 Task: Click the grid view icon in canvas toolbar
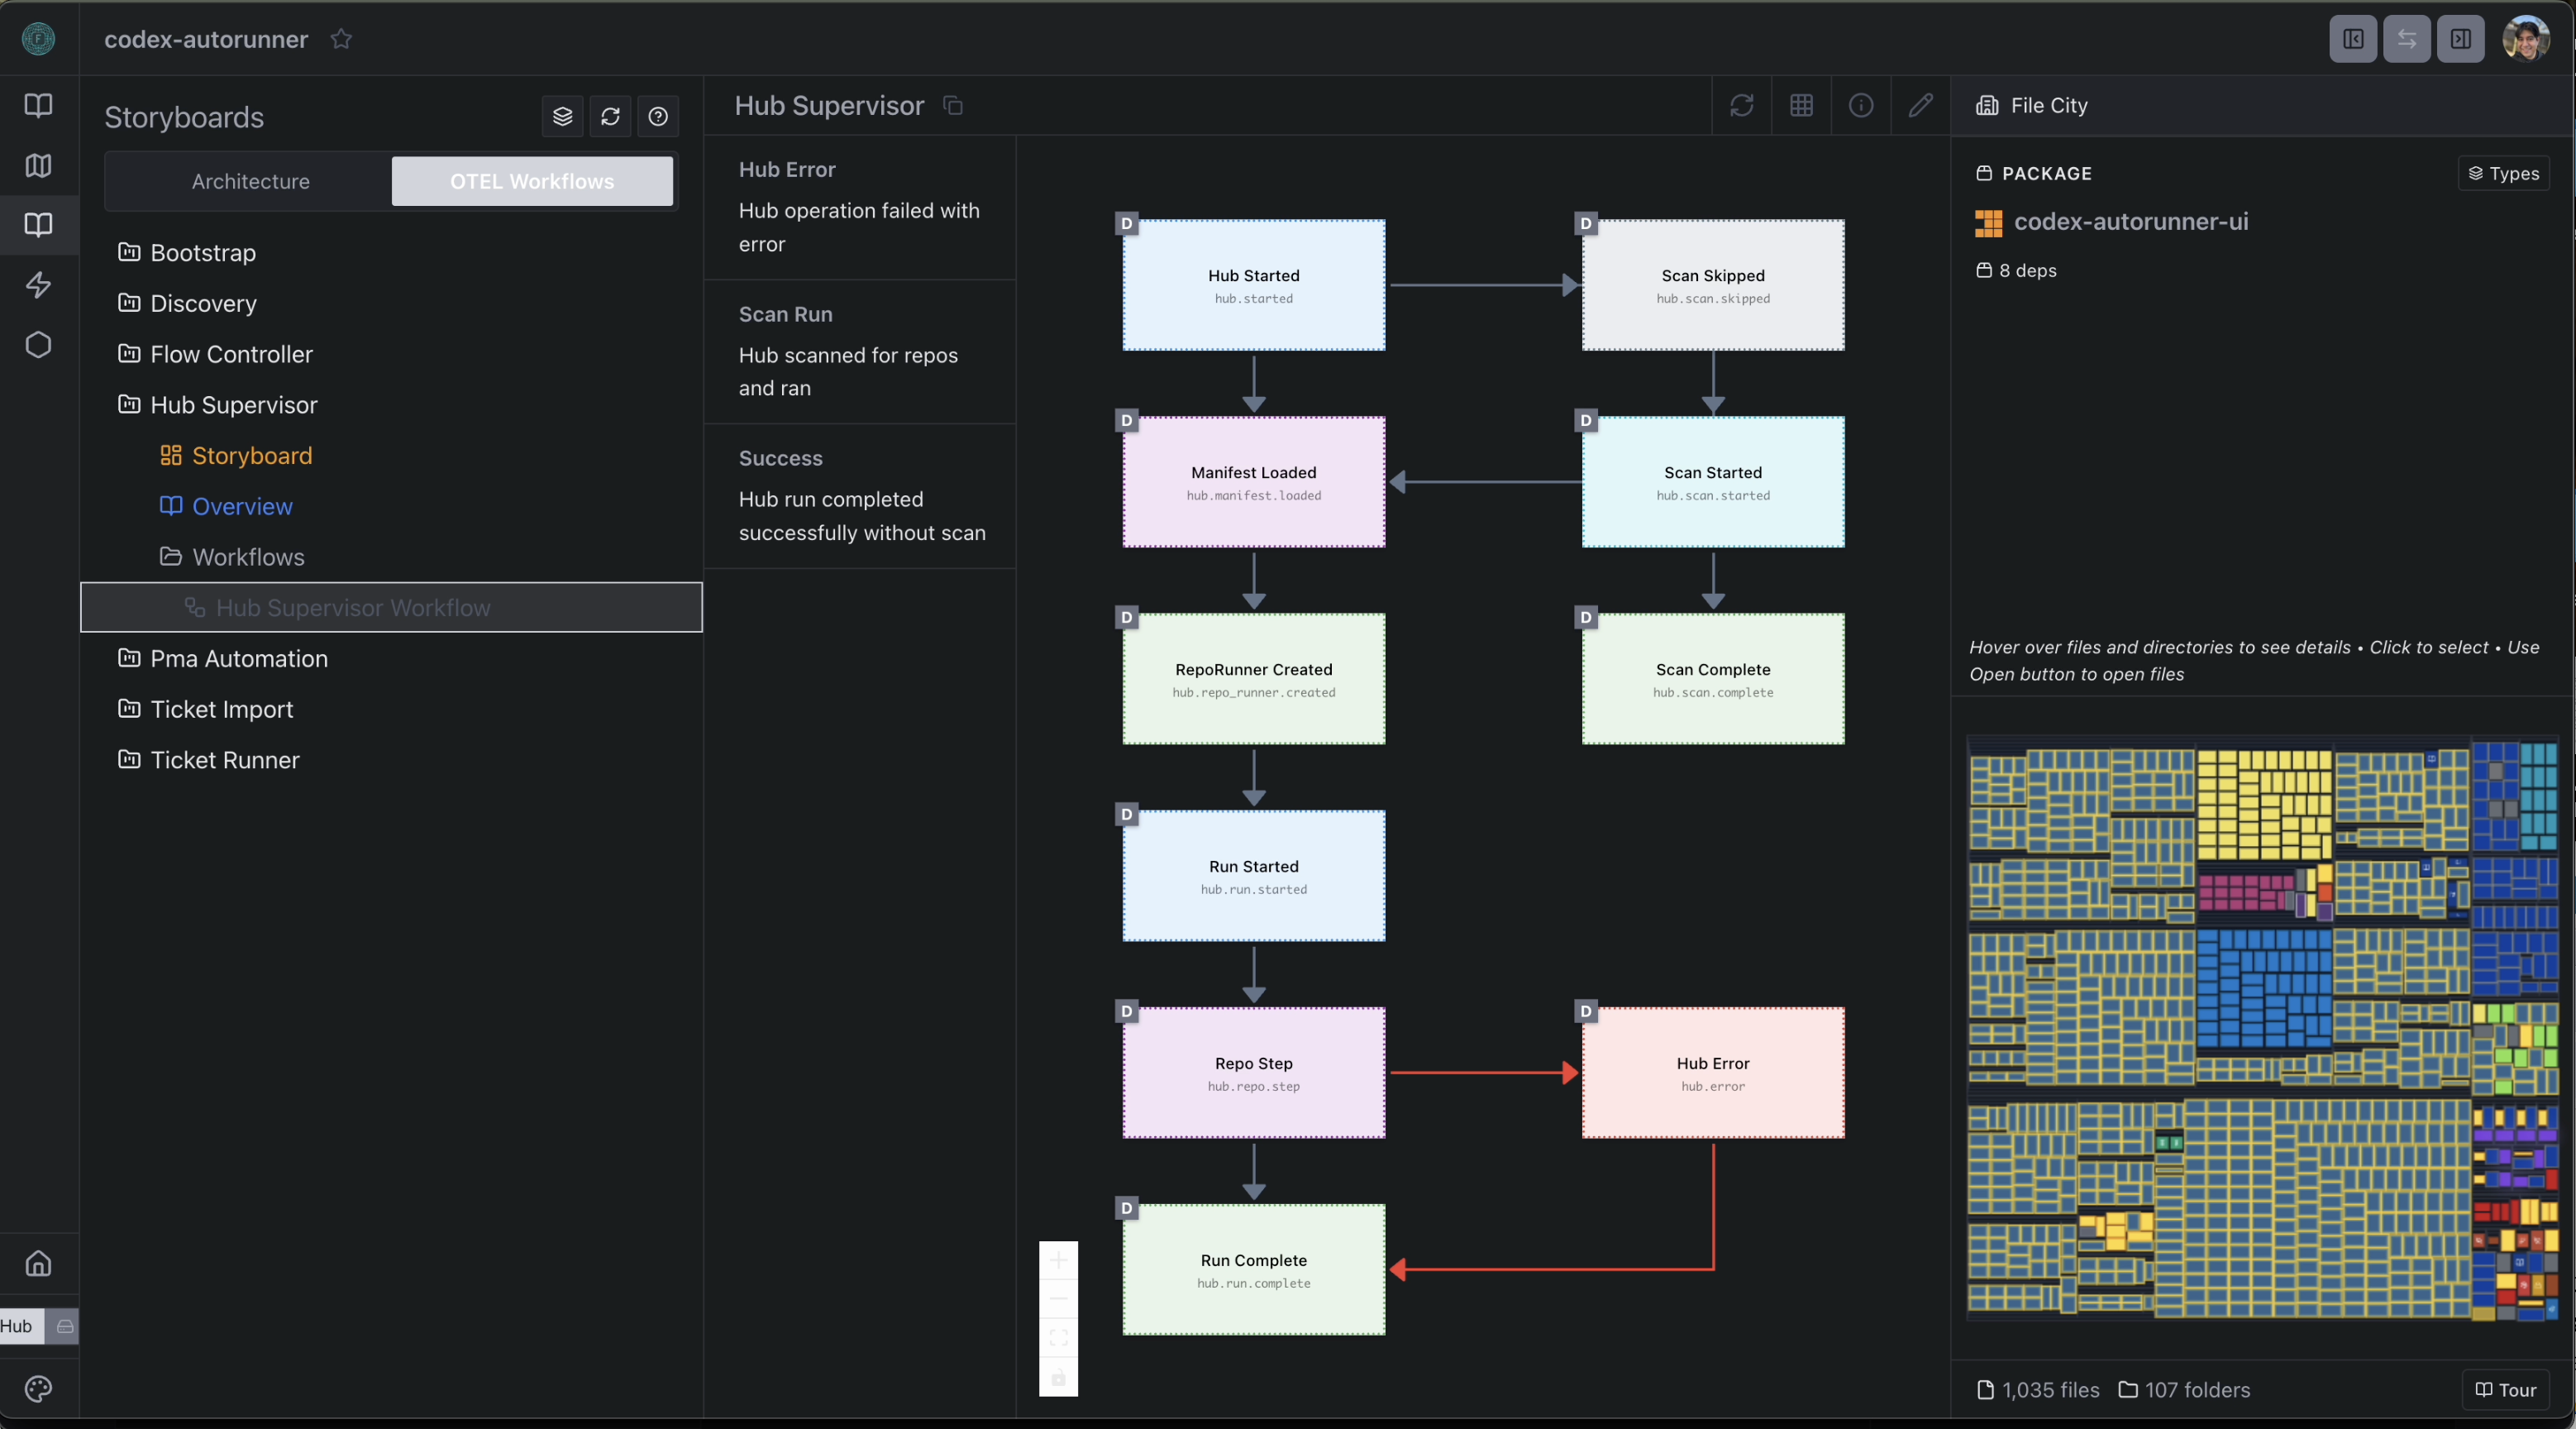click(x=1801, y=105)
